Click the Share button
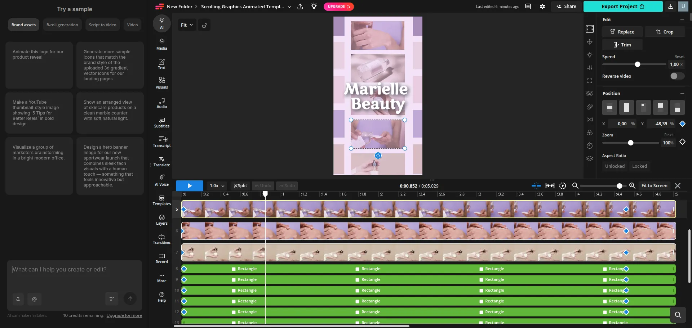 pyautogui.click(x=566, y=6)
